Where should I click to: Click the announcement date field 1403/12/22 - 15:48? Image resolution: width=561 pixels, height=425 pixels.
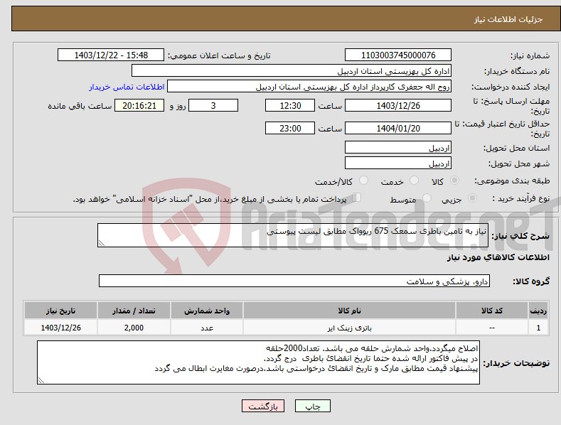(111, 55)
